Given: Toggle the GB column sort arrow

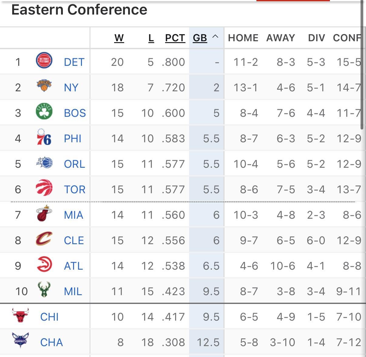Looking at the screenshot, I should click(x=215, y=37).
